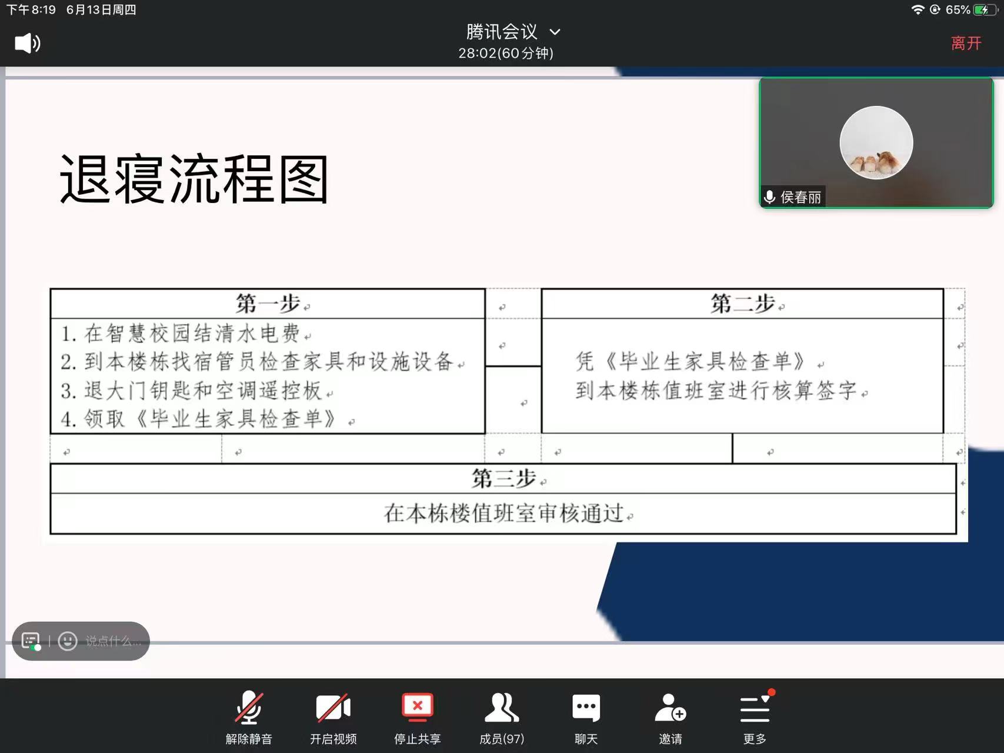The image size is (1004, 753).
Task: Turn on camera with 开启视频
Action: 333,717
